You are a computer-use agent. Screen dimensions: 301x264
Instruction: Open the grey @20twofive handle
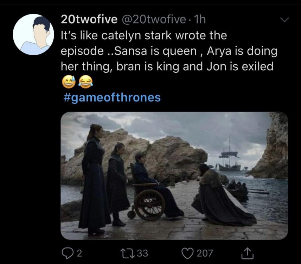pos(153,20)
